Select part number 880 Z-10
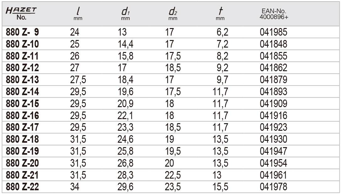The width and height of the screenshot is (341, 195). (x=22, y=44)
